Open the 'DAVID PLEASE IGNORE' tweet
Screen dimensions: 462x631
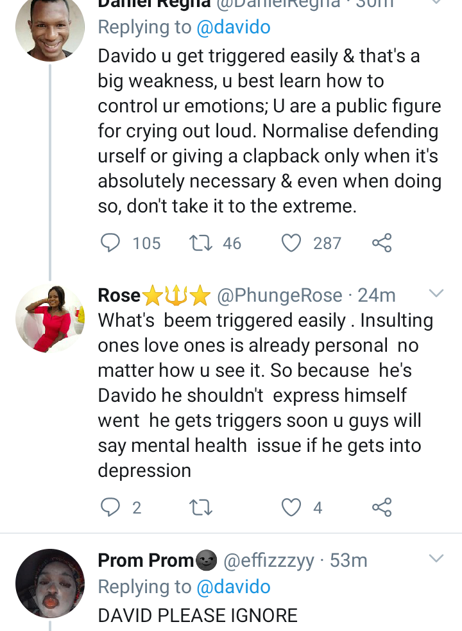198,616
